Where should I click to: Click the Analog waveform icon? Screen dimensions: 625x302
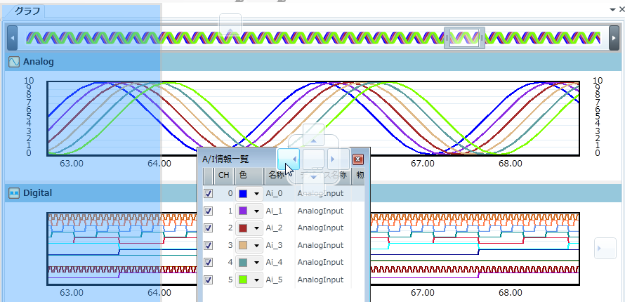(x=13, y=62)
